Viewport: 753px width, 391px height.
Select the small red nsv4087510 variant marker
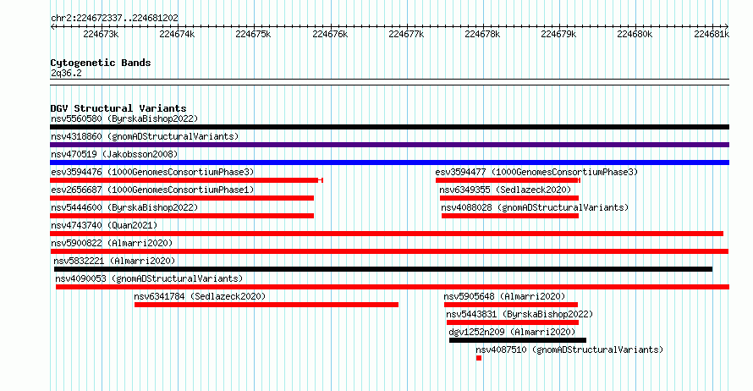tap(479, 358)
